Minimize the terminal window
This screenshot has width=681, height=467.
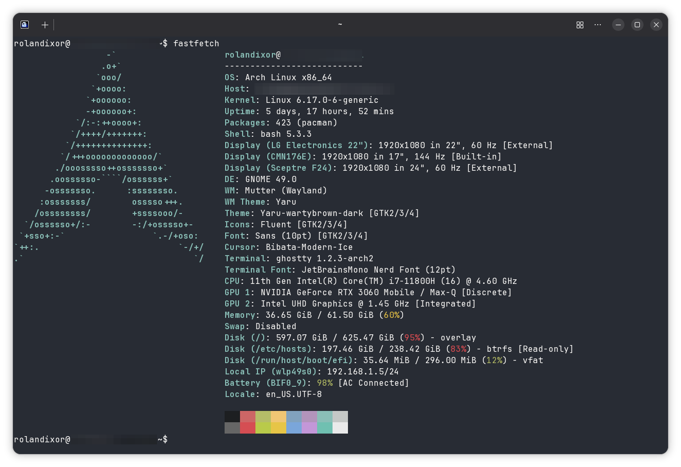click(618, 25)
